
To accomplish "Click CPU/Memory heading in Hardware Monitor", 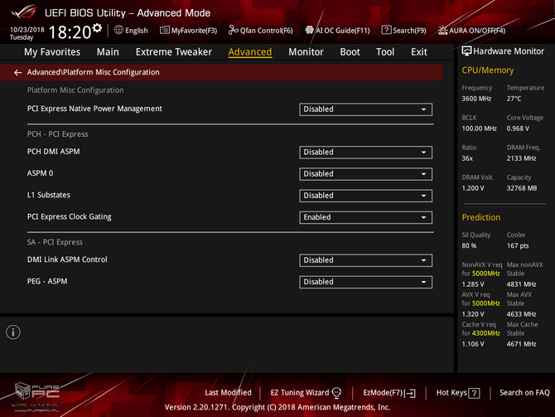I will coord(487,70).
